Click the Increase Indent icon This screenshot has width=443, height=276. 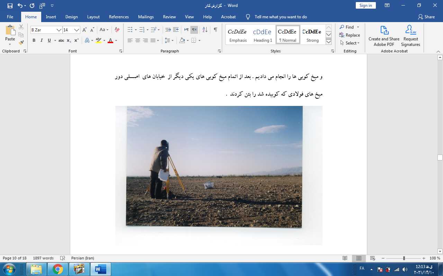pos(176,30)
